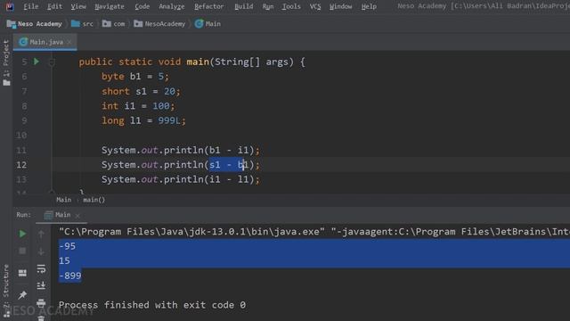The height and width of the screenshot is (321, 570).
Task: Click the Up the stack trace arrow
Action: (41, 234)
